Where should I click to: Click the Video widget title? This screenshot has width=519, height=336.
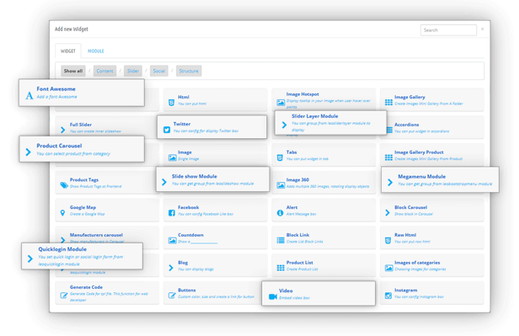[286, 291]
